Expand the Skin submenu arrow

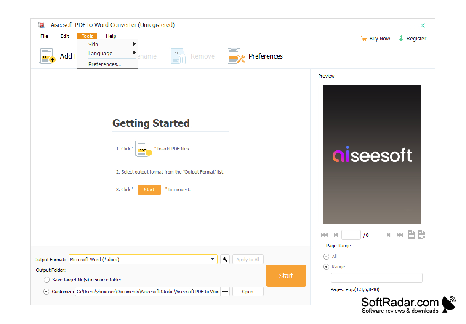(134, 44)
